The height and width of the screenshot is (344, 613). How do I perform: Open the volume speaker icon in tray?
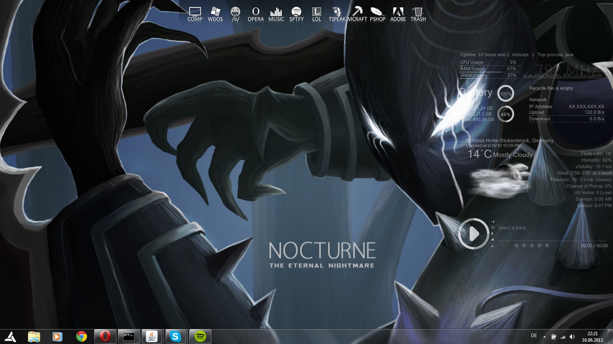coord(572,337)
